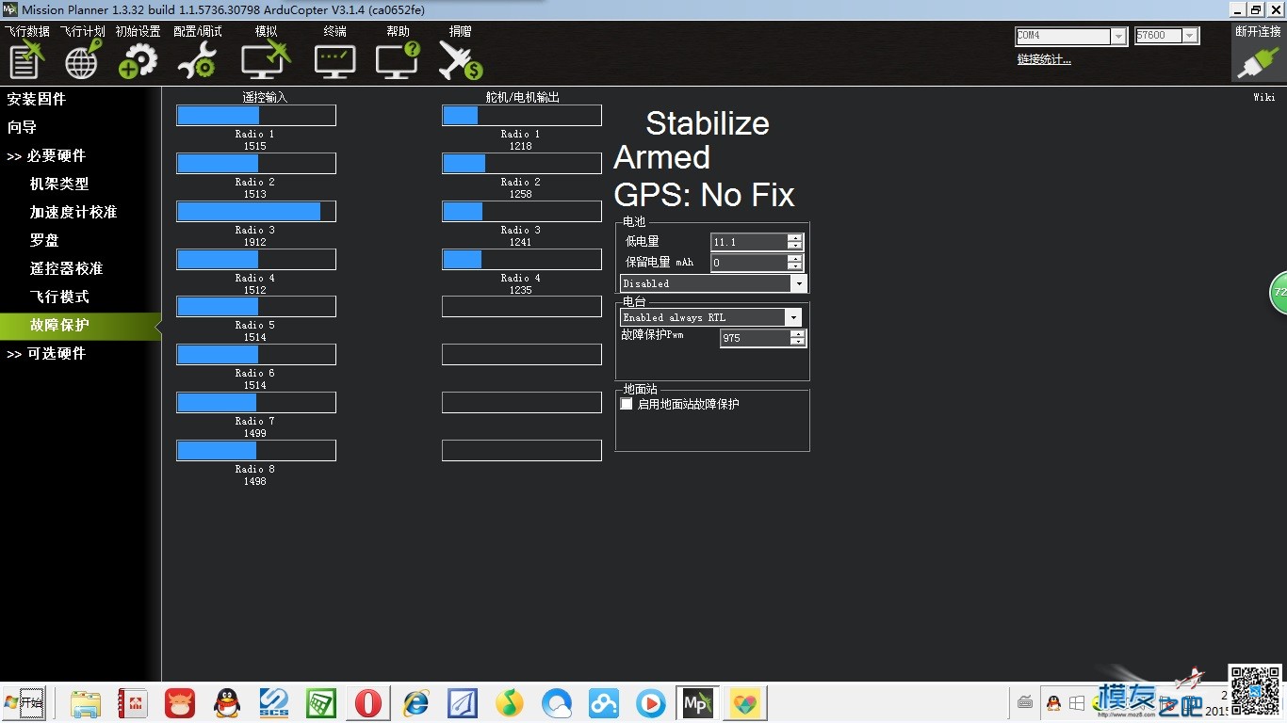
Task: Click the 遥控输入 Radio 3 bar
Action: [256, 212]
